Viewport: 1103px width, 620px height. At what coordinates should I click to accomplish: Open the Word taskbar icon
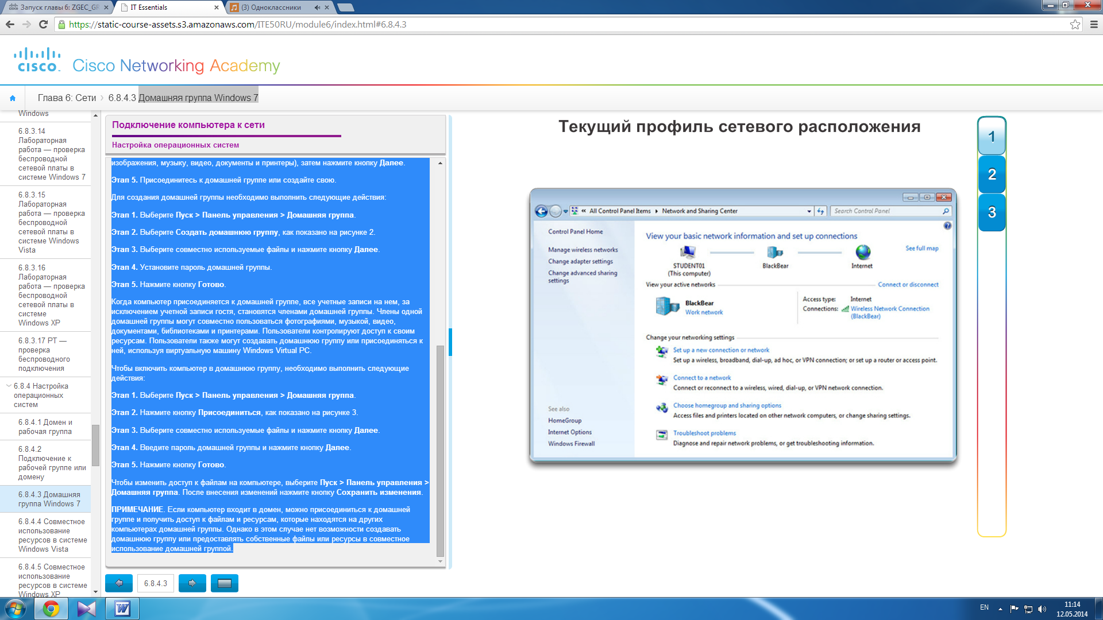click(x=122, y=609)
